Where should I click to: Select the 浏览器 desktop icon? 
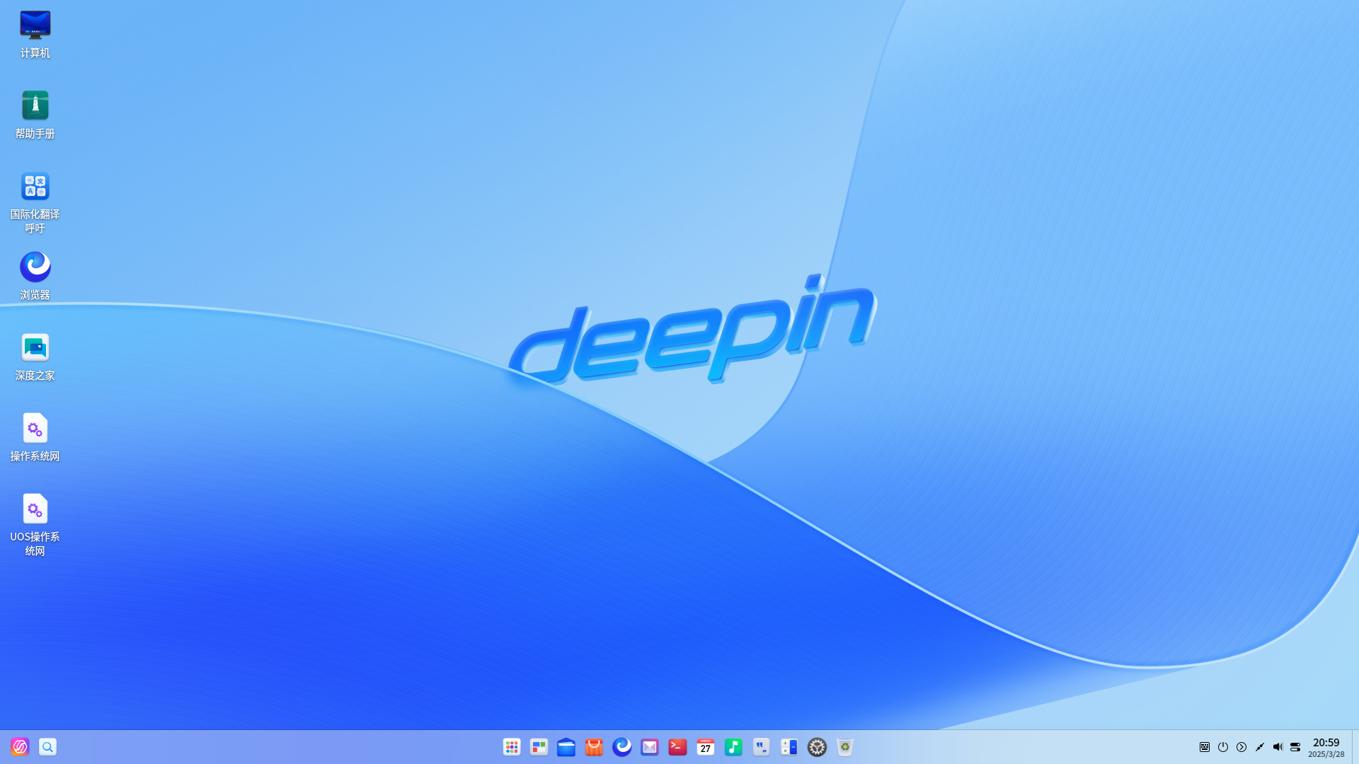(35, 277)
